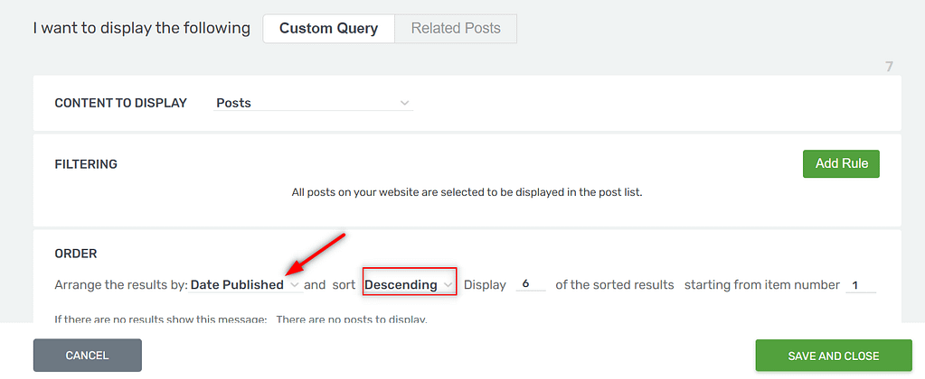Screen dimensions: 925x379
Task: Click the ORDER section heading
Action: pos(76,254)
